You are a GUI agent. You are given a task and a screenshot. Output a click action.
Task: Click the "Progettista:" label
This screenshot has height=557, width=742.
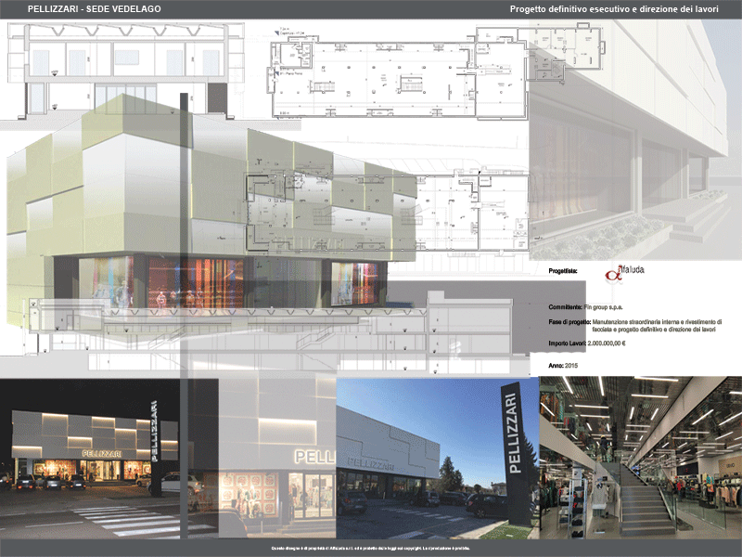pyautogui.click(x=563, y=271)
